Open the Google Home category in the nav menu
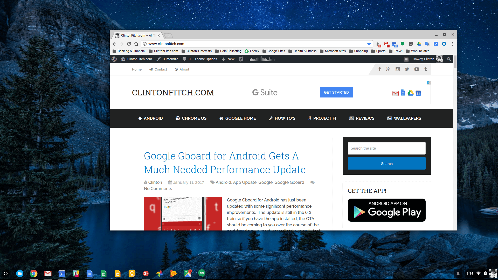This screenshot has width=498, height=280. [238, 118]
